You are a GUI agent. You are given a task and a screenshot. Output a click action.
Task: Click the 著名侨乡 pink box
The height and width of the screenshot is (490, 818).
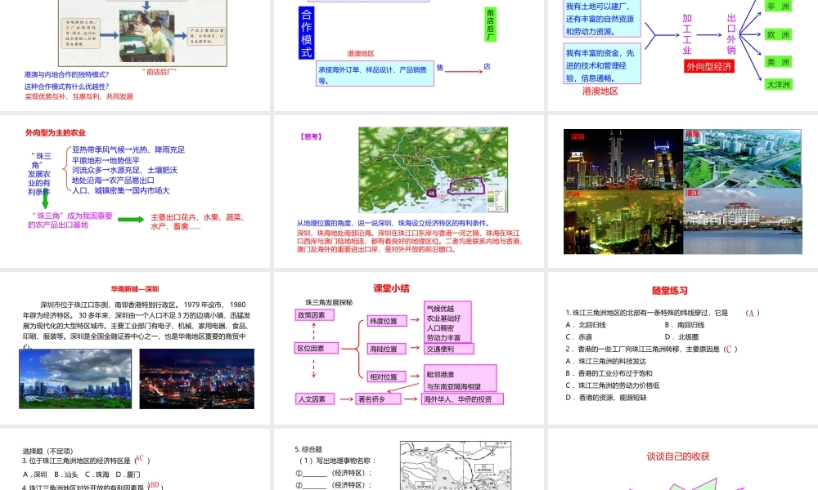click(378, 399)
